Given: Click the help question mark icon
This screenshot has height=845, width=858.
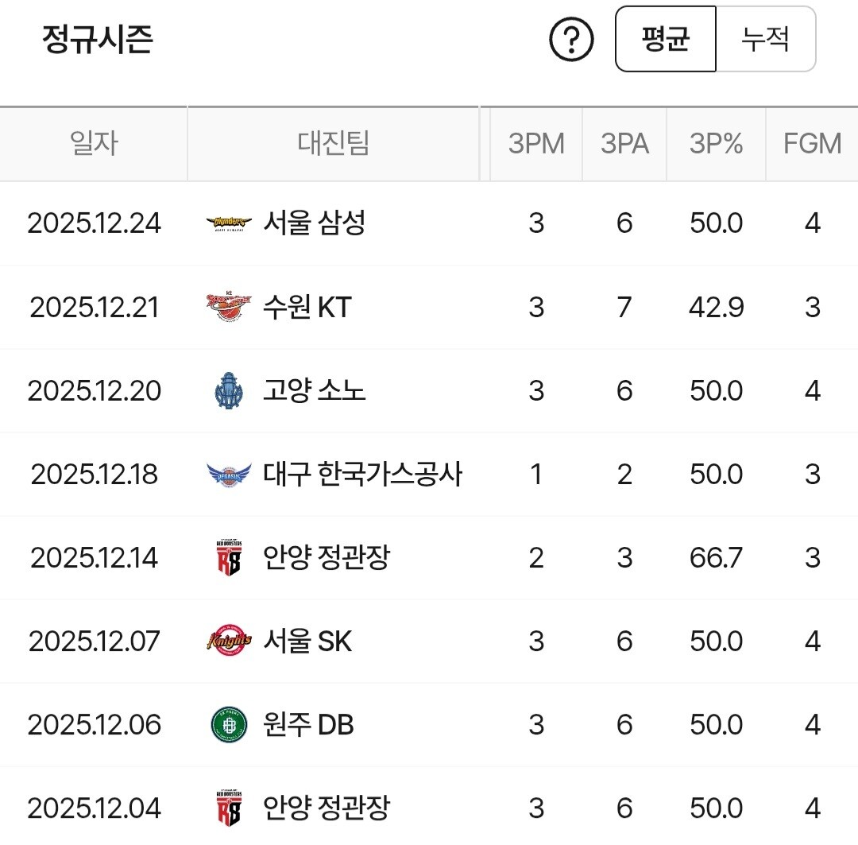Looking at the screenshot, I should click(x=572, y=40).
